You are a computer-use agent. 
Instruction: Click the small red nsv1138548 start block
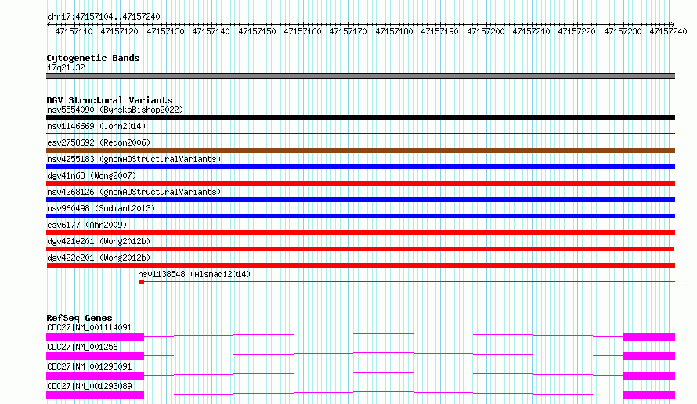pos(141,282)
